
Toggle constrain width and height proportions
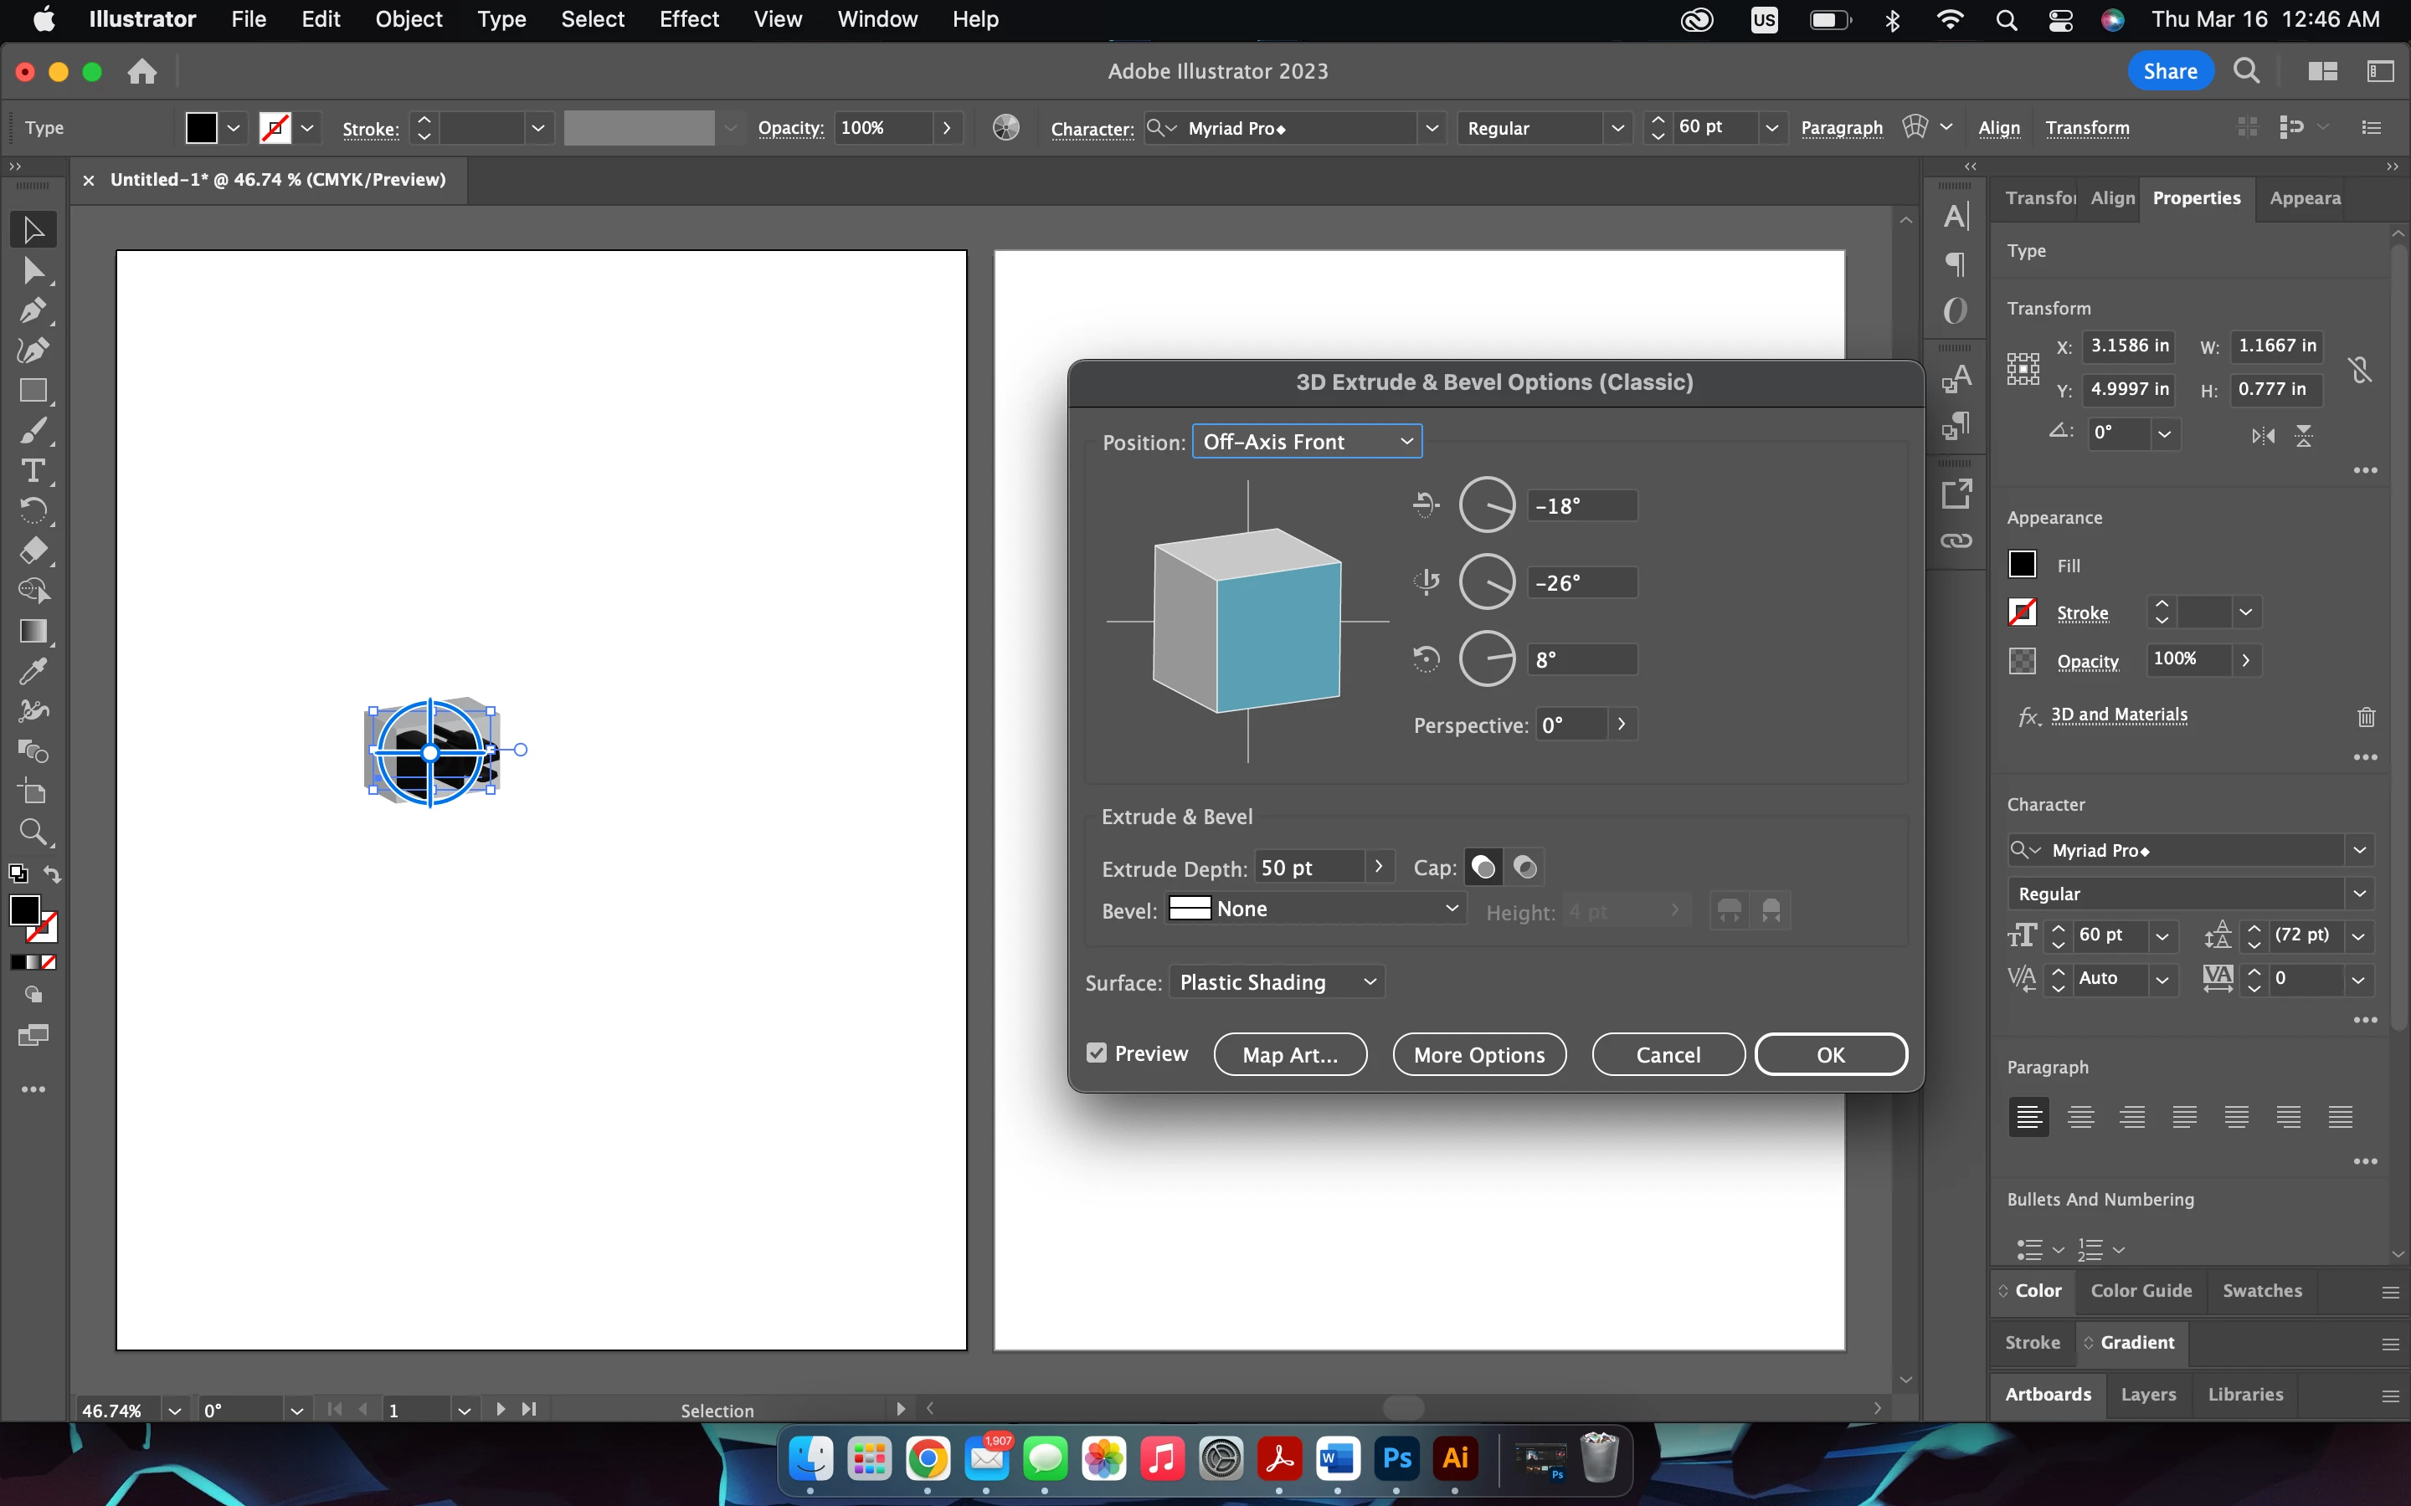pos(2359,370)
